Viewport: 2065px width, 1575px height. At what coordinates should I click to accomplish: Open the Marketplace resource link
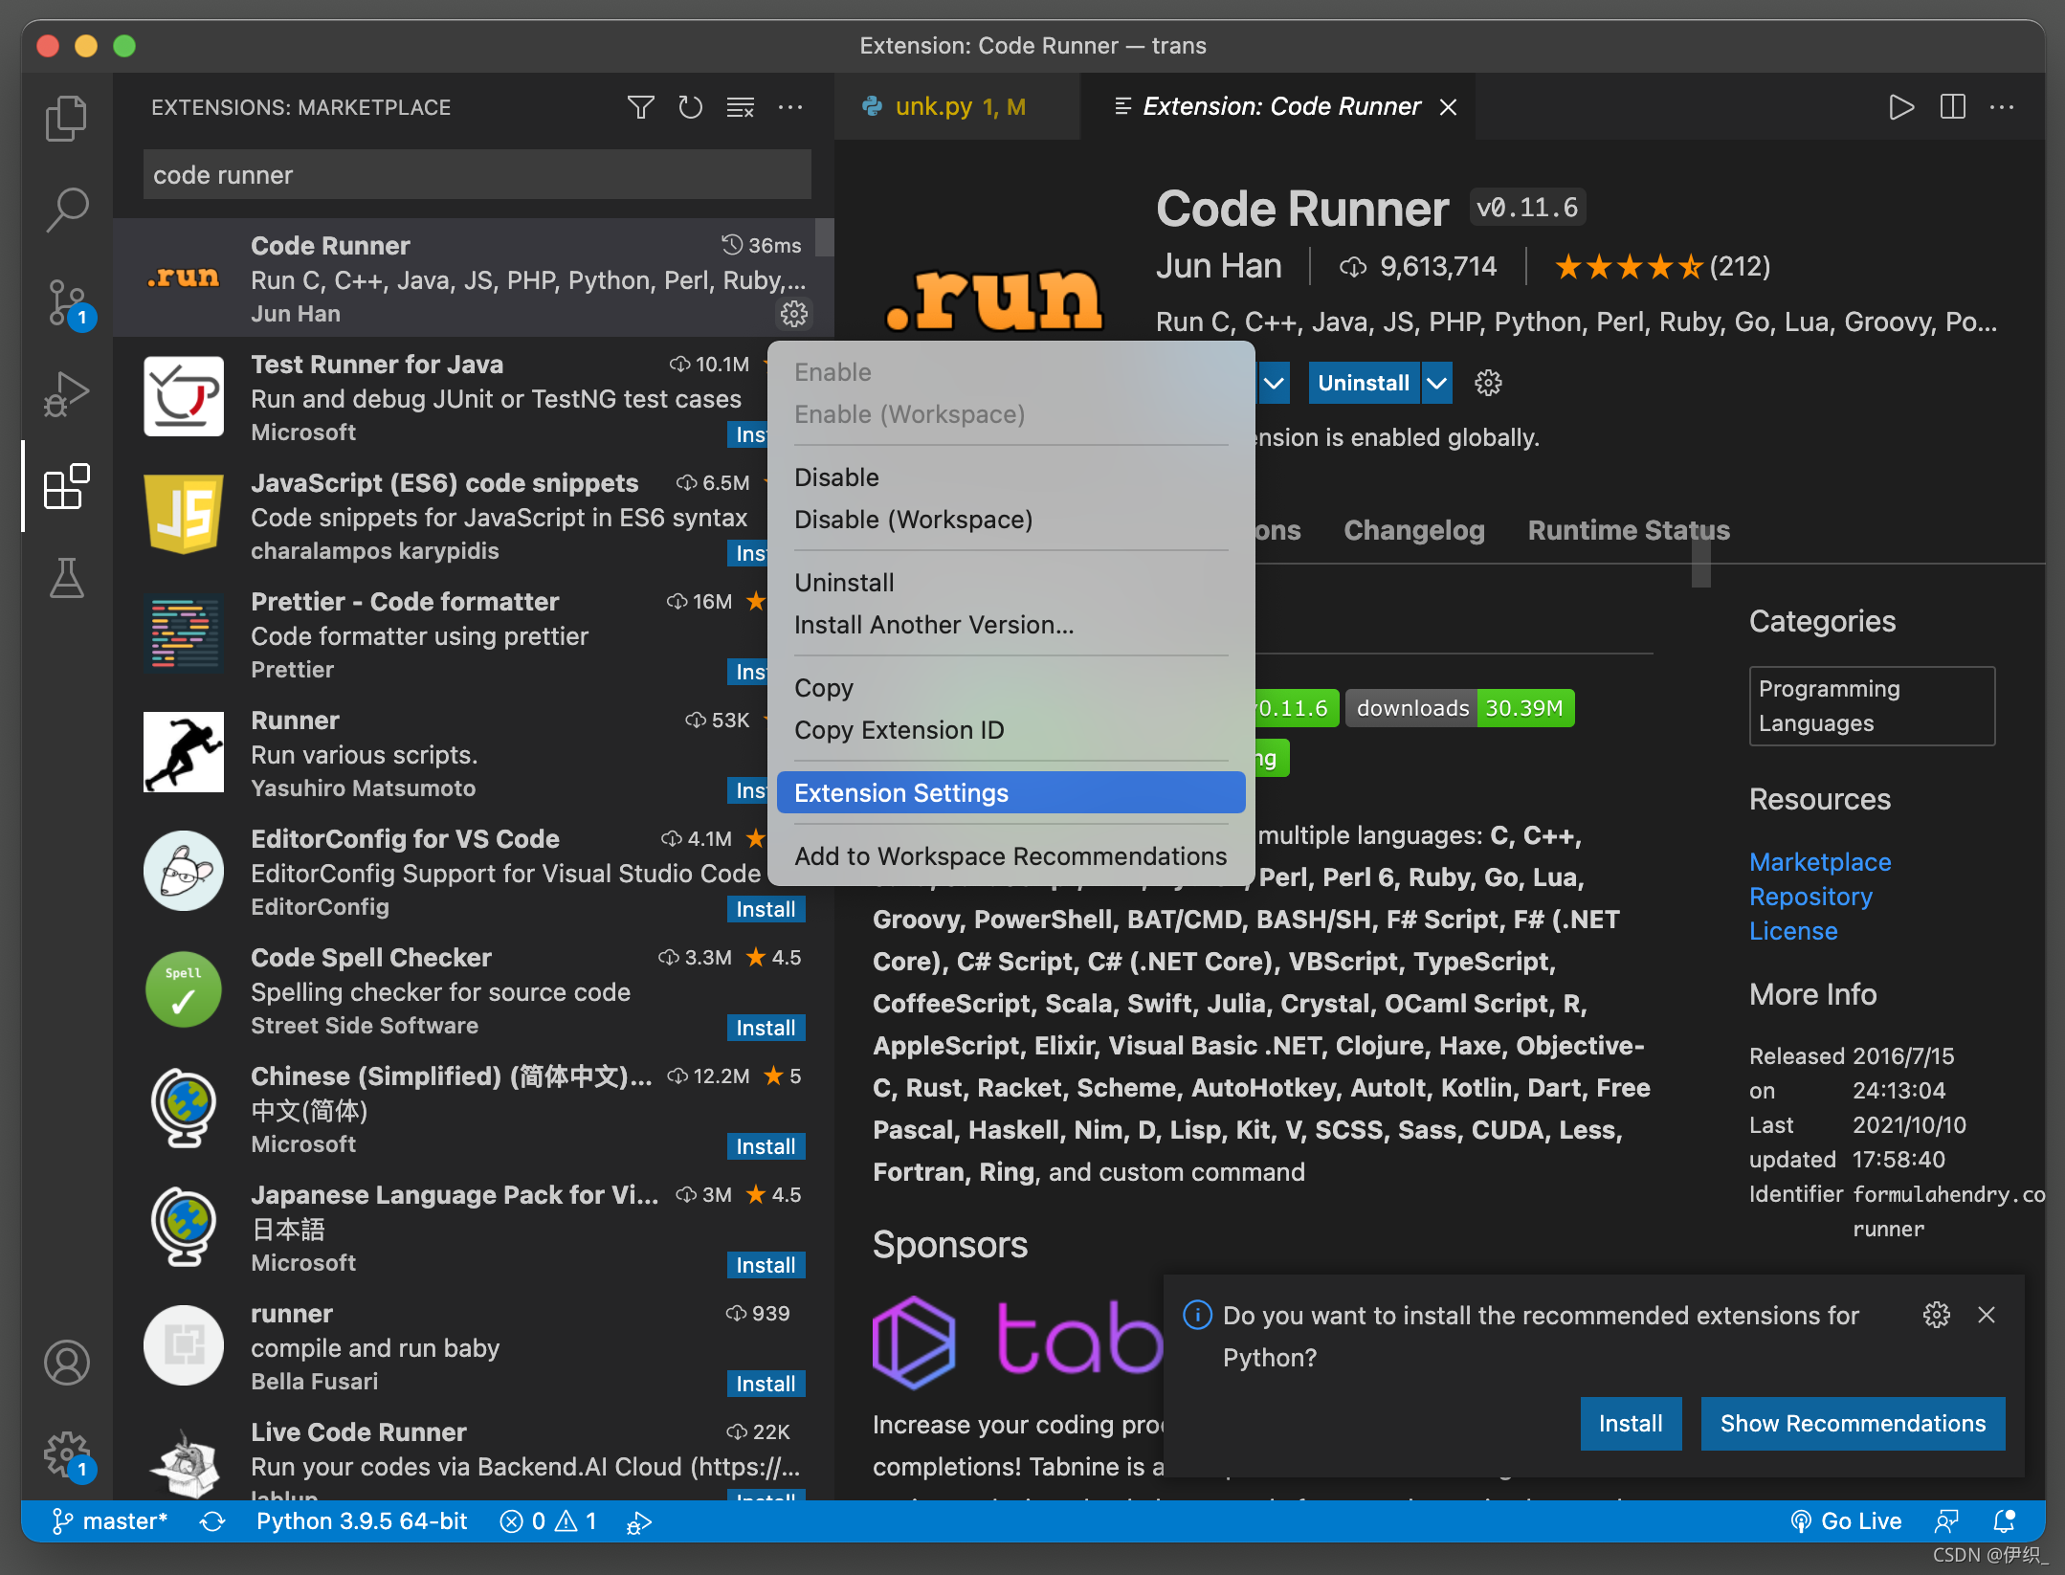tap(1820, 862)
